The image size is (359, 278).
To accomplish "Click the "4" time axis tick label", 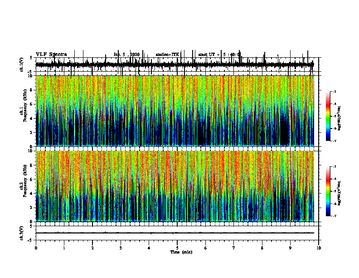I will coord(149,248).
